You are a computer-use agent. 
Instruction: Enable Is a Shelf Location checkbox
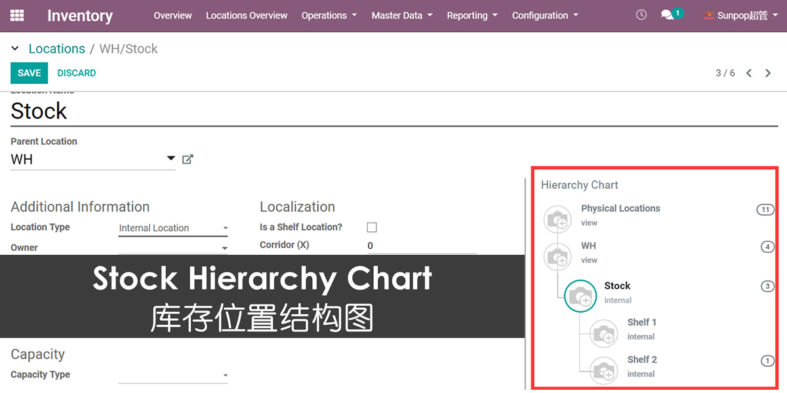pos(372,227)
